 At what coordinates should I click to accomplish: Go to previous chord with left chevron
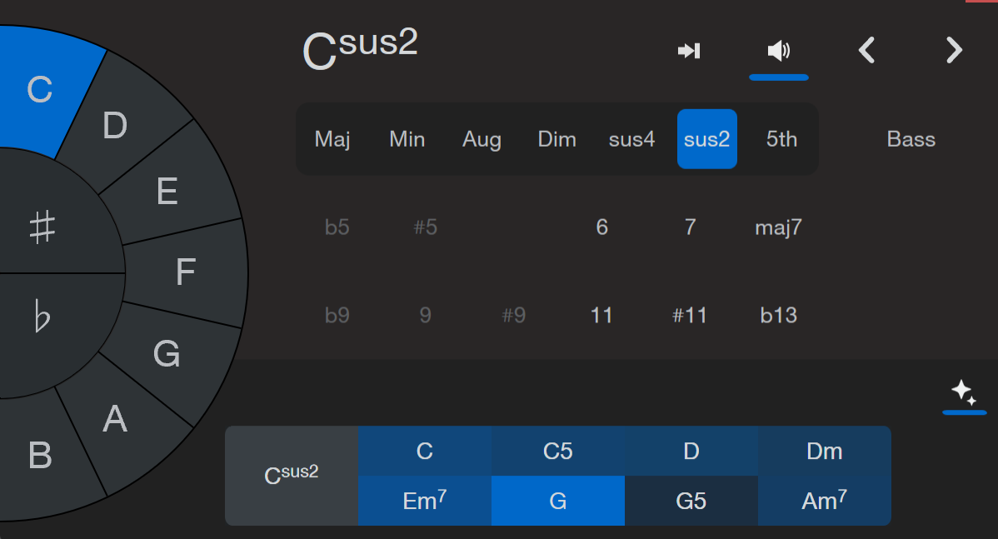pos(866,50)
